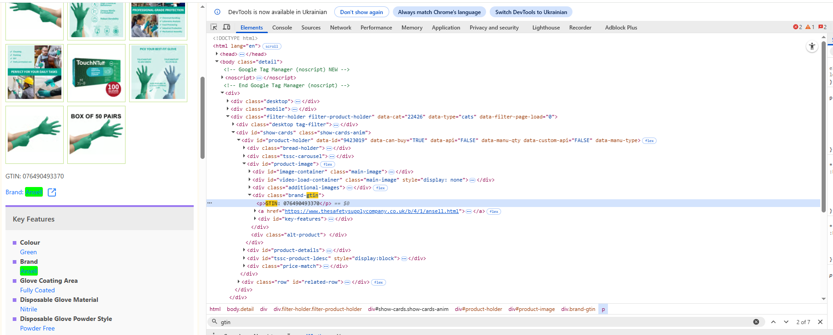The height and width of the screenshot is (335, 833).
Task: Click the yellow warnings count icon
Action: point(810,27)
